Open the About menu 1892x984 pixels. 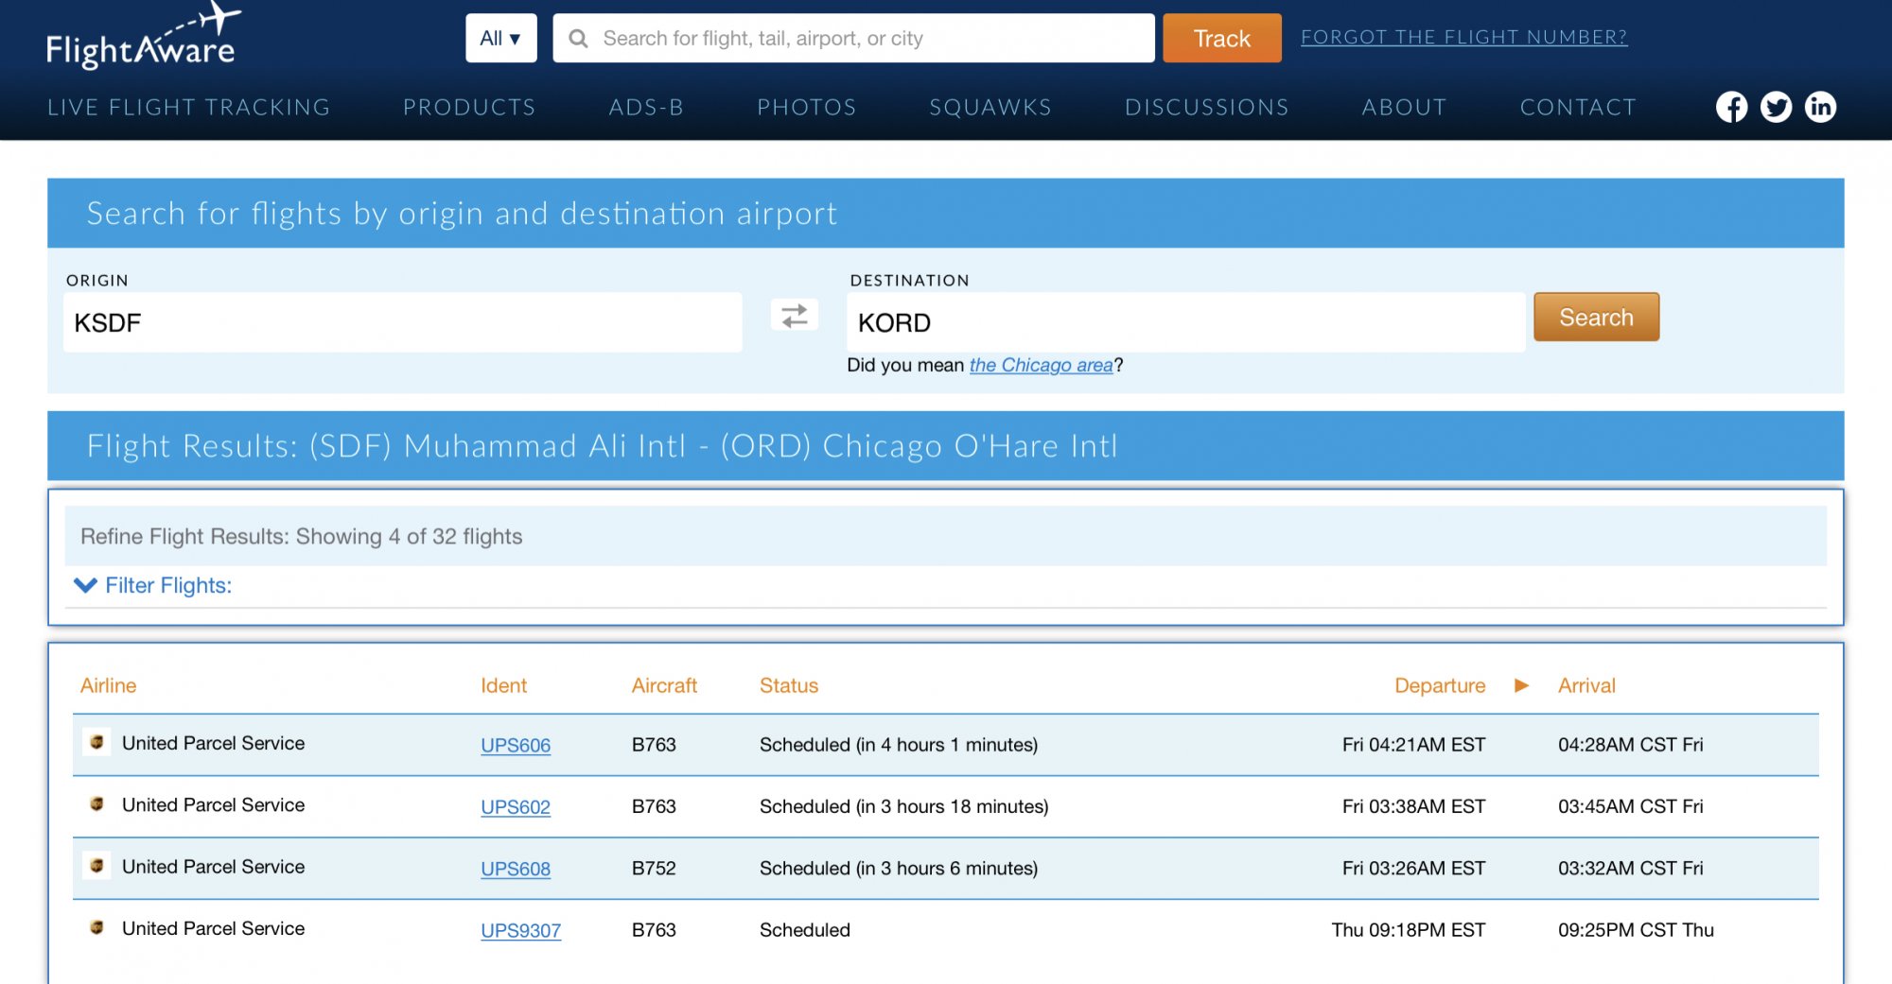point(1404,107)
